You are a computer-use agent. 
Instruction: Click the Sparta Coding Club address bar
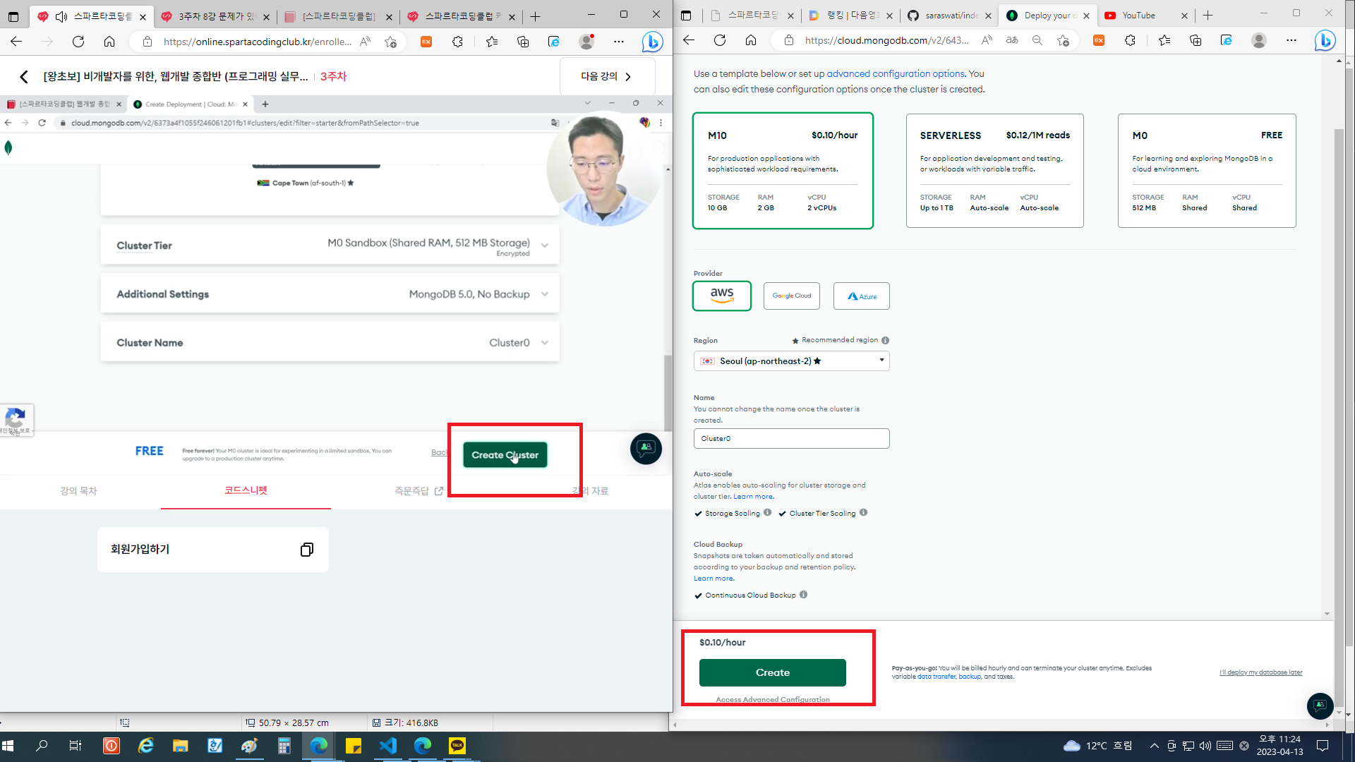click(257, 42)
